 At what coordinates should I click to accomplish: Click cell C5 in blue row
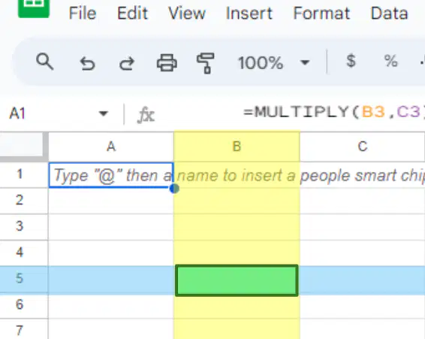pyautogui.click(x=363, y=280)
